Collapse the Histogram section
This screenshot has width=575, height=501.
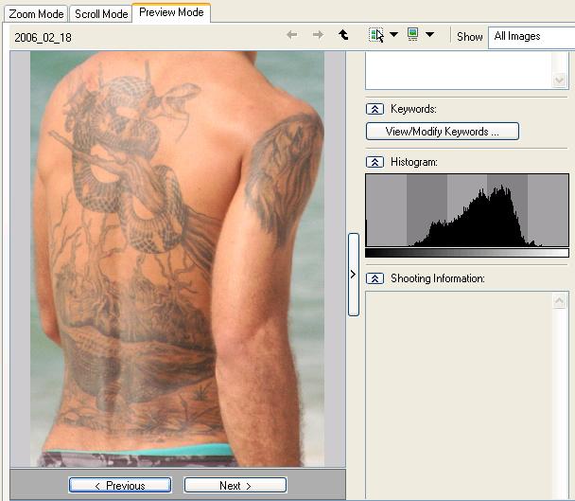click(375, 163)
